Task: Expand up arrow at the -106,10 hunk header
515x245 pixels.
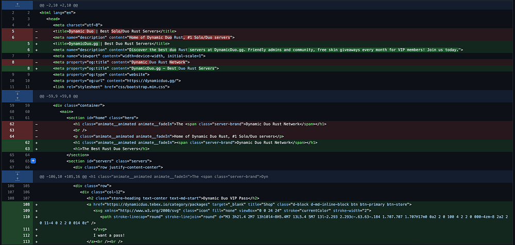Action: (x=16, y=179)
